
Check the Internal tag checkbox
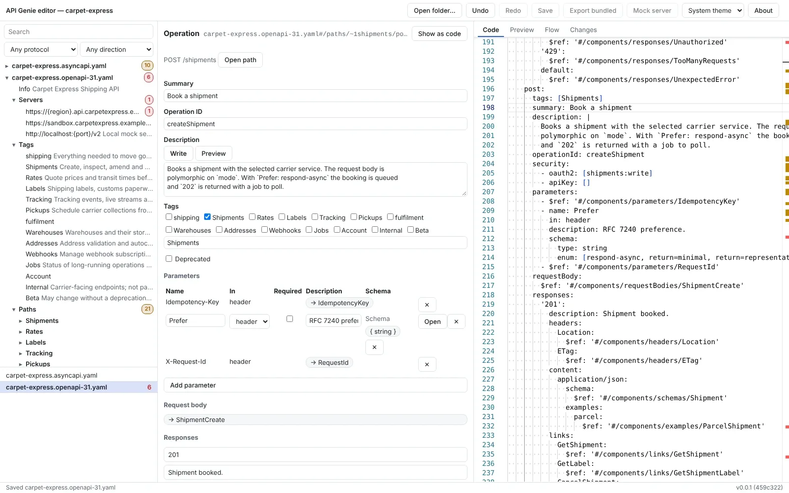[375, 229]
